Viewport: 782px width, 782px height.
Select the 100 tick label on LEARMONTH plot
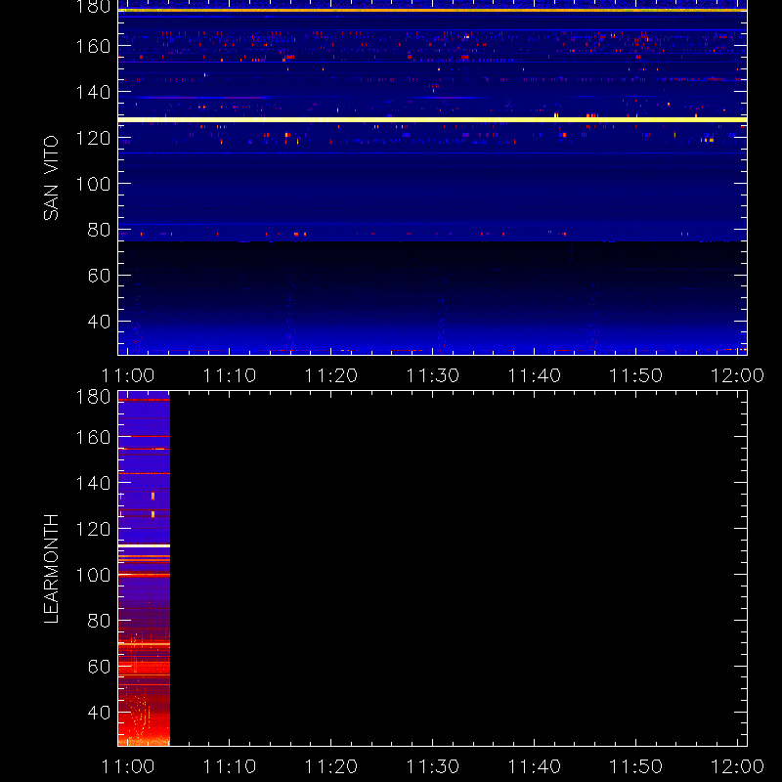point(93,575)
